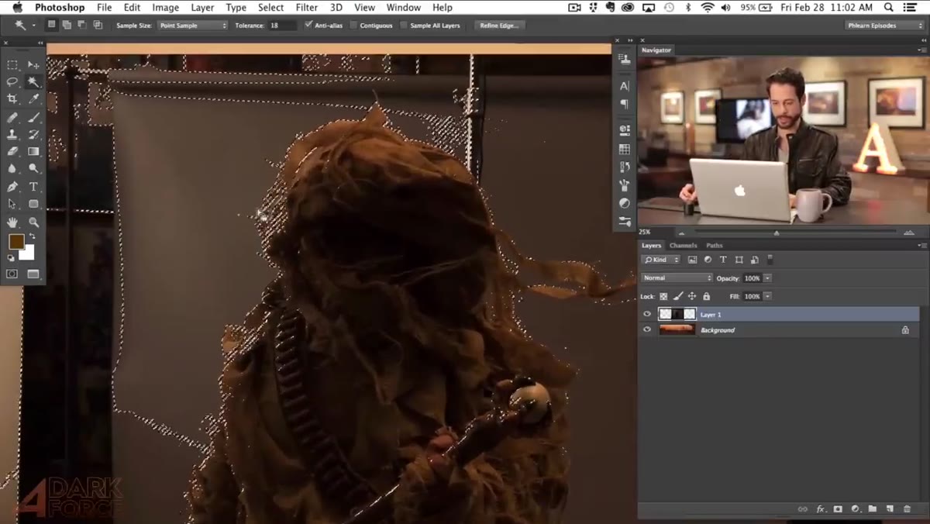Select the Clone Stamp tool
The width and height of the screenshot is (930, 524).
(12, 135)
